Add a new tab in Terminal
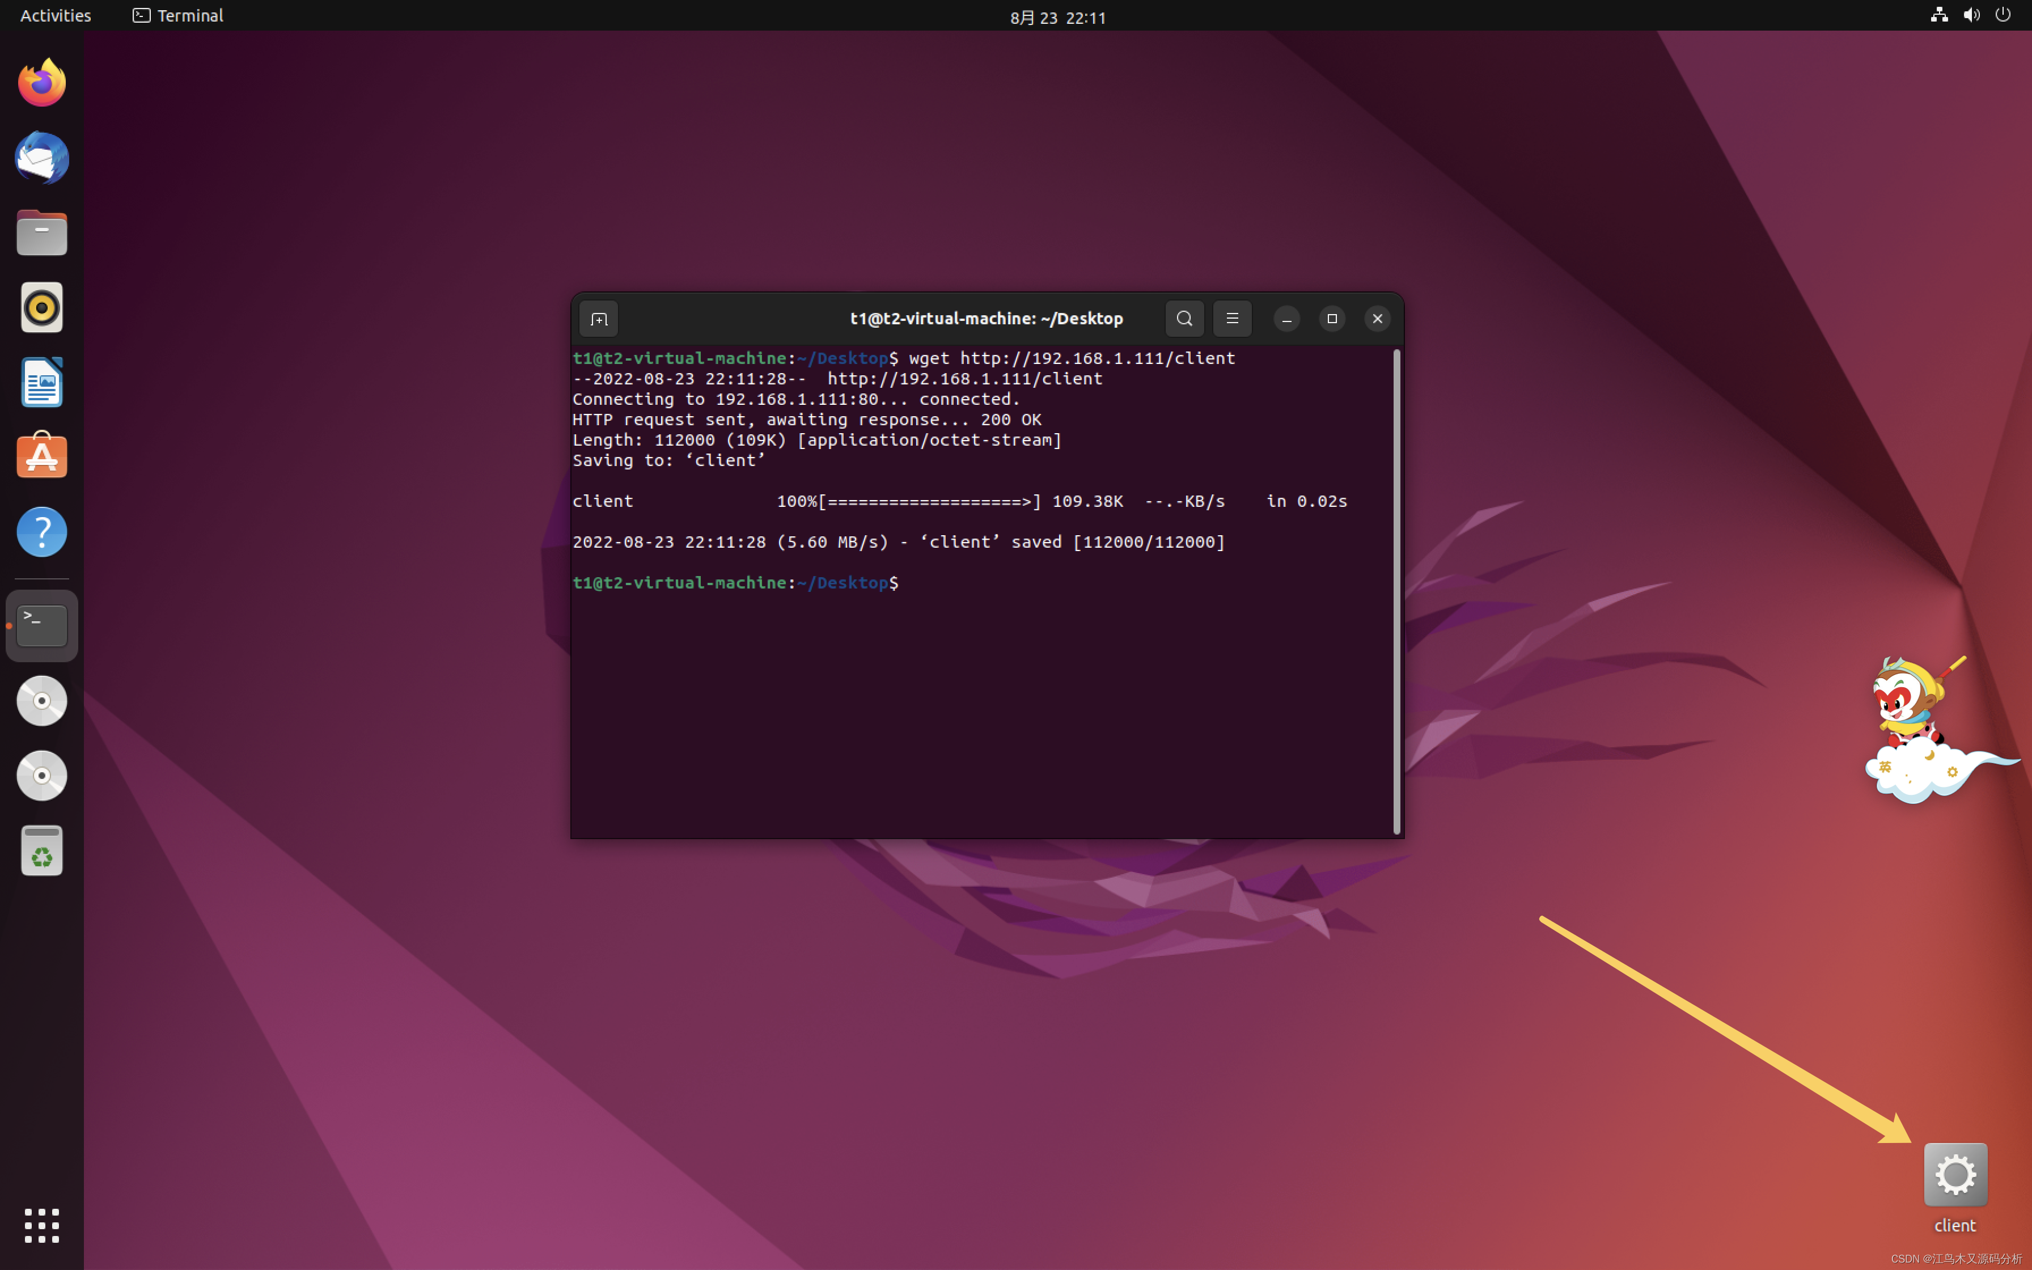The image size is (2032, 1270). tap(599, 319)
